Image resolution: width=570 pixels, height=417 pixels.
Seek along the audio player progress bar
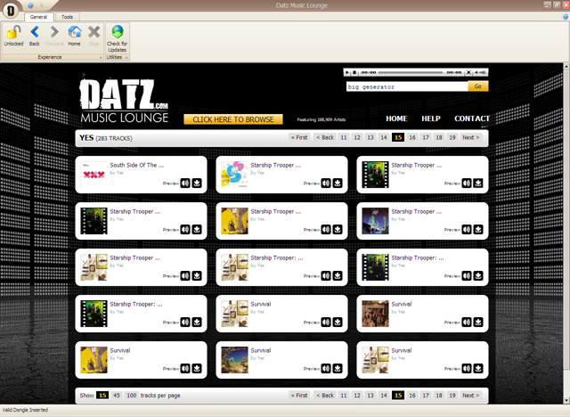pyautogui.click(x=411, y=72)
